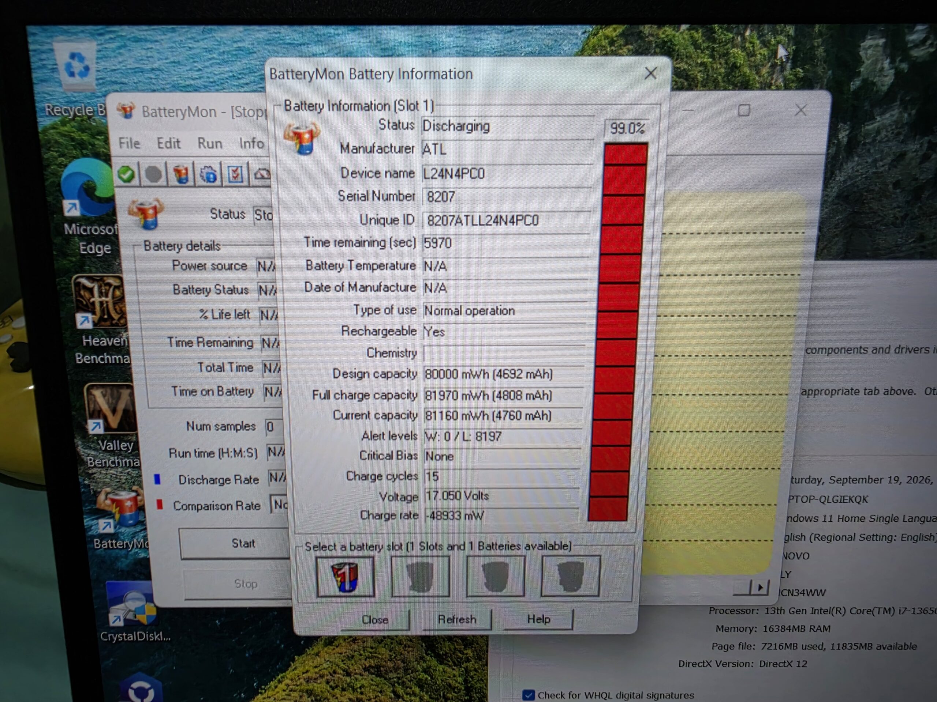
Task: Click the battery information toolbar icon
Action: pos(181,174)
